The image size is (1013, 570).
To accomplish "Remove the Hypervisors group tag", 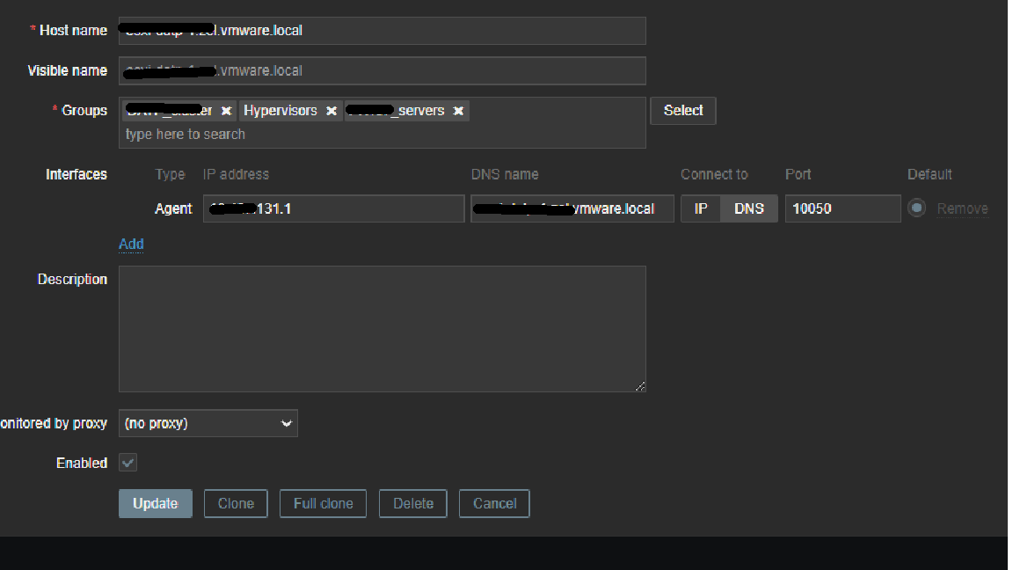I will point(332,111).
